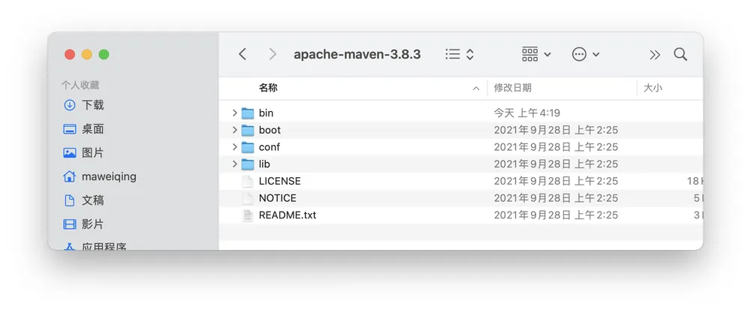The image size is (751, 313).
Task: Expand the bin folder
Action: point(234,113)
